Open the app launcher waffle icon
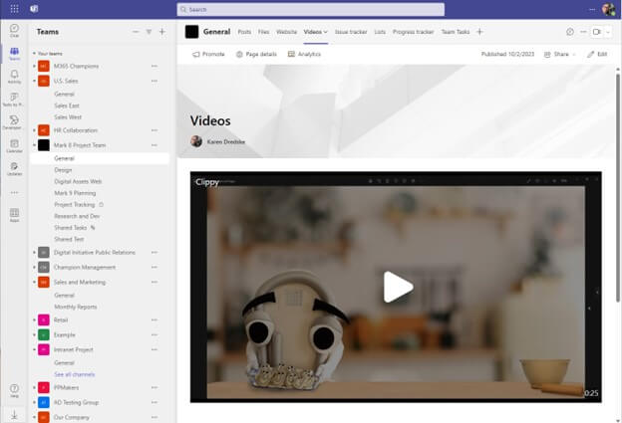The width and height of the screenshot is (622, 423). [14, 9]
